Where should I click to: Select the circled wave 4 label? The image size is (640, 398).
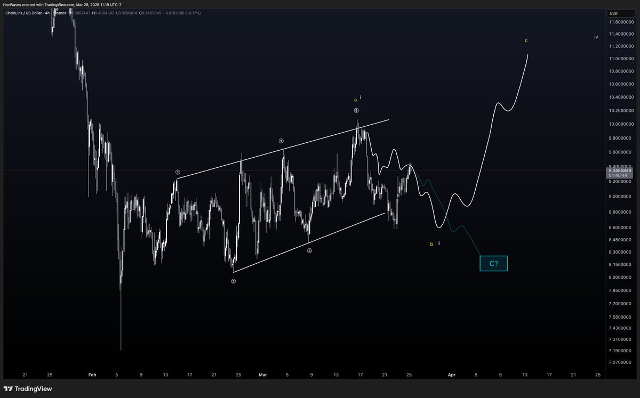(309, 250)
